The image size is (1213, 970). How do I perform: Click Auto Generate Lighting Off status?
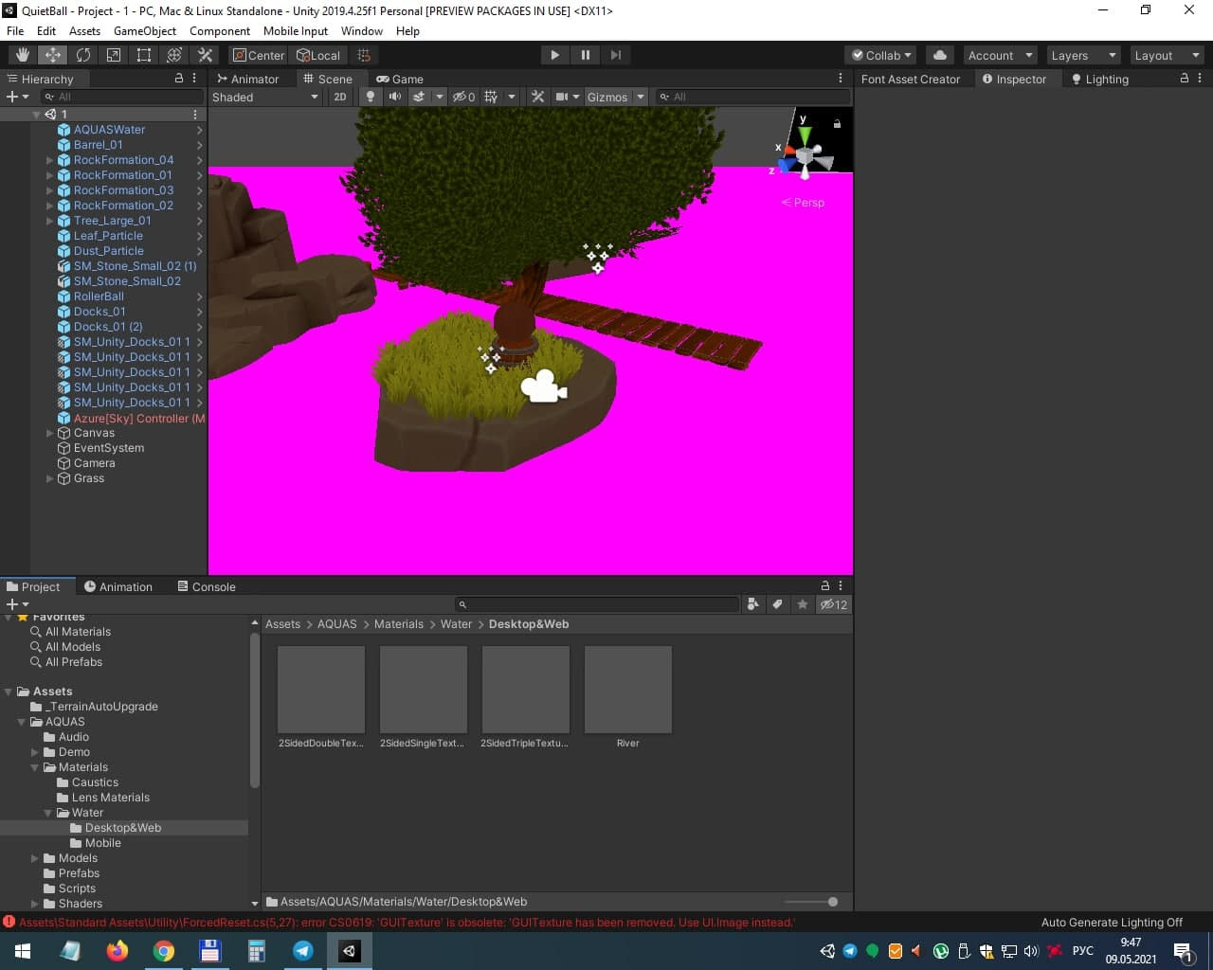[1112, 923]
